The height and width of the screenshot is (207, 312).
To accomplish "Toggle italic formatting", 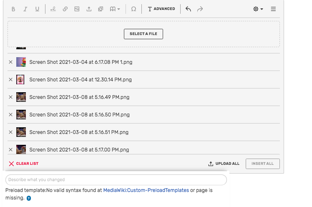I will [x=25, y=9].
